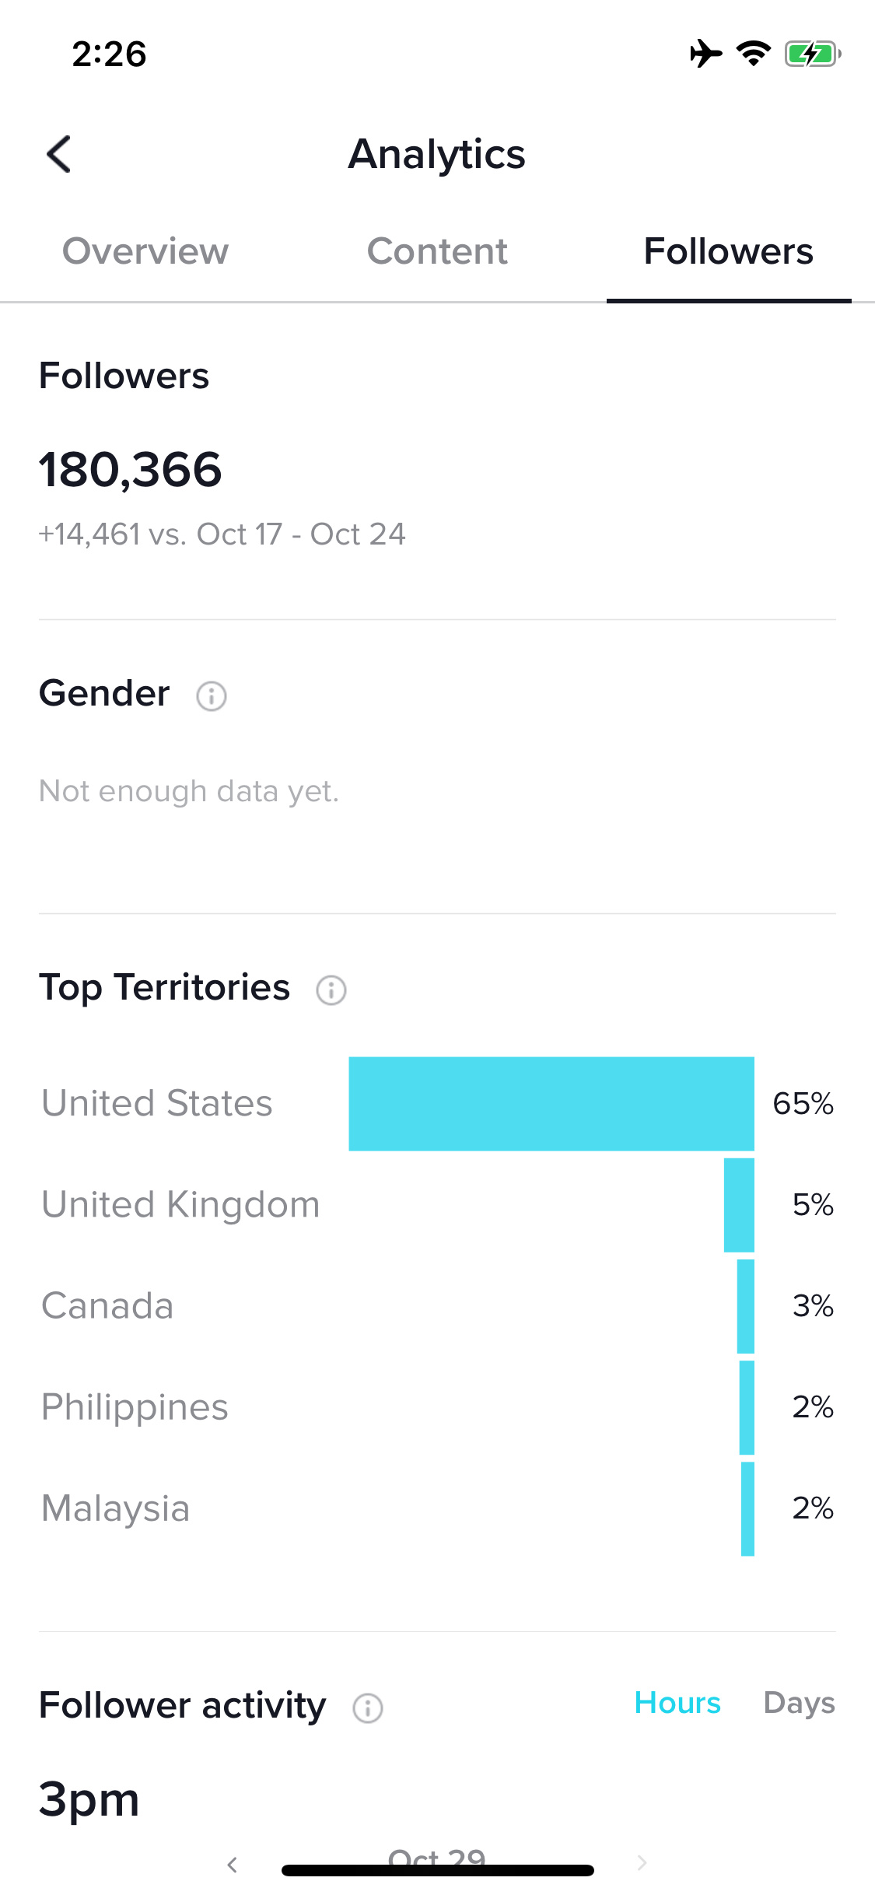Tap the Malaysia territory label
875x1895 pixels.
115,1509
